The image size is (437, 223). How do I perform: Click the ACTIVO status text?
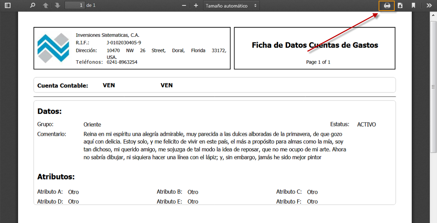point(366,124)
